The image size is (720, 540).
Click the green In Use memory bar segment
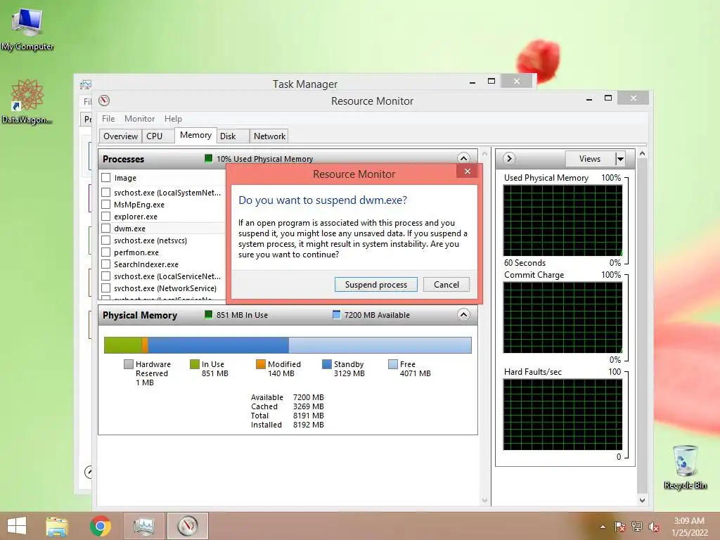click(x=122, y=345)
